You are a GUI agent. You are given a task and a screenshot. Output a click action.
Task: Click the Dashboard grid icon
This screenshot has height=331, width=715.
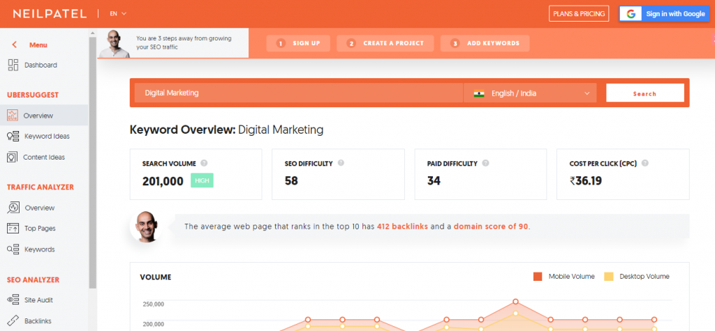click(x=13, y=65)
